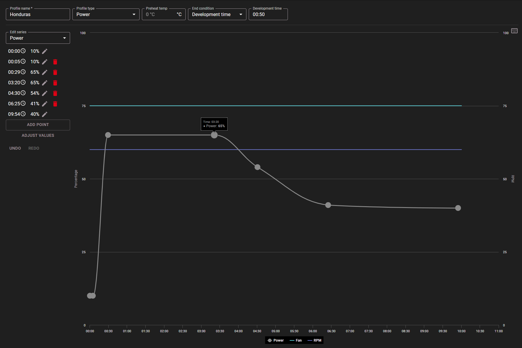Toggle the Fan series in the legend
This screenshot has height=348, width=522.
tap(295, 340)
